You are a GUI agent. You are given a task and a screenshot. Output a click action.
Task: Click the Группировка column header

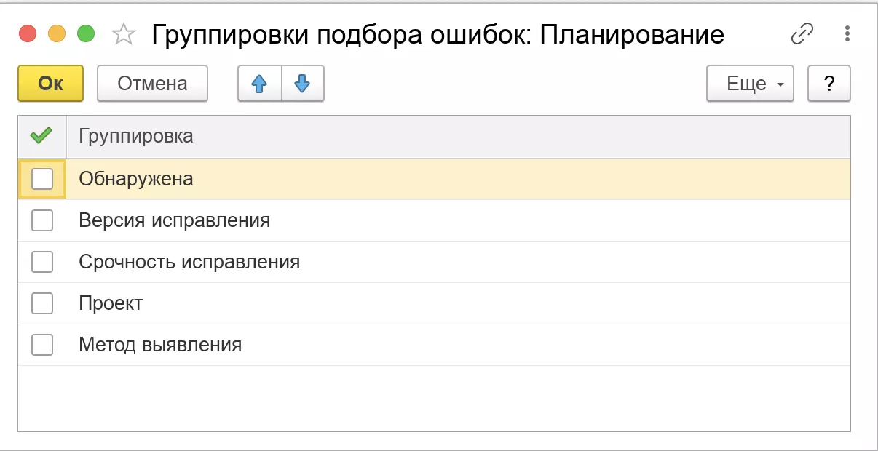[136, 136]
